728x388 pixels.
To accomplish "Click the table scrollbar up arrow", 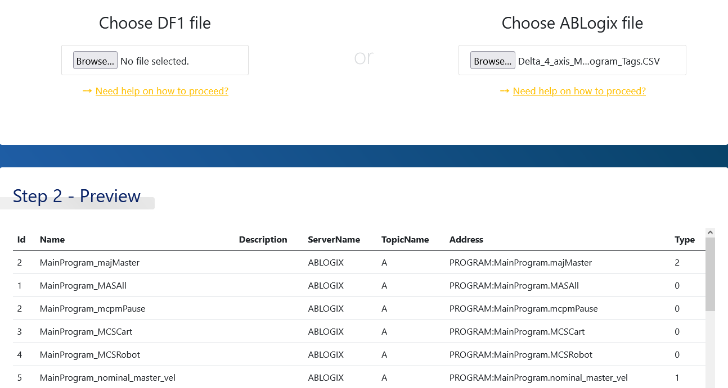I will pos(710,232).
